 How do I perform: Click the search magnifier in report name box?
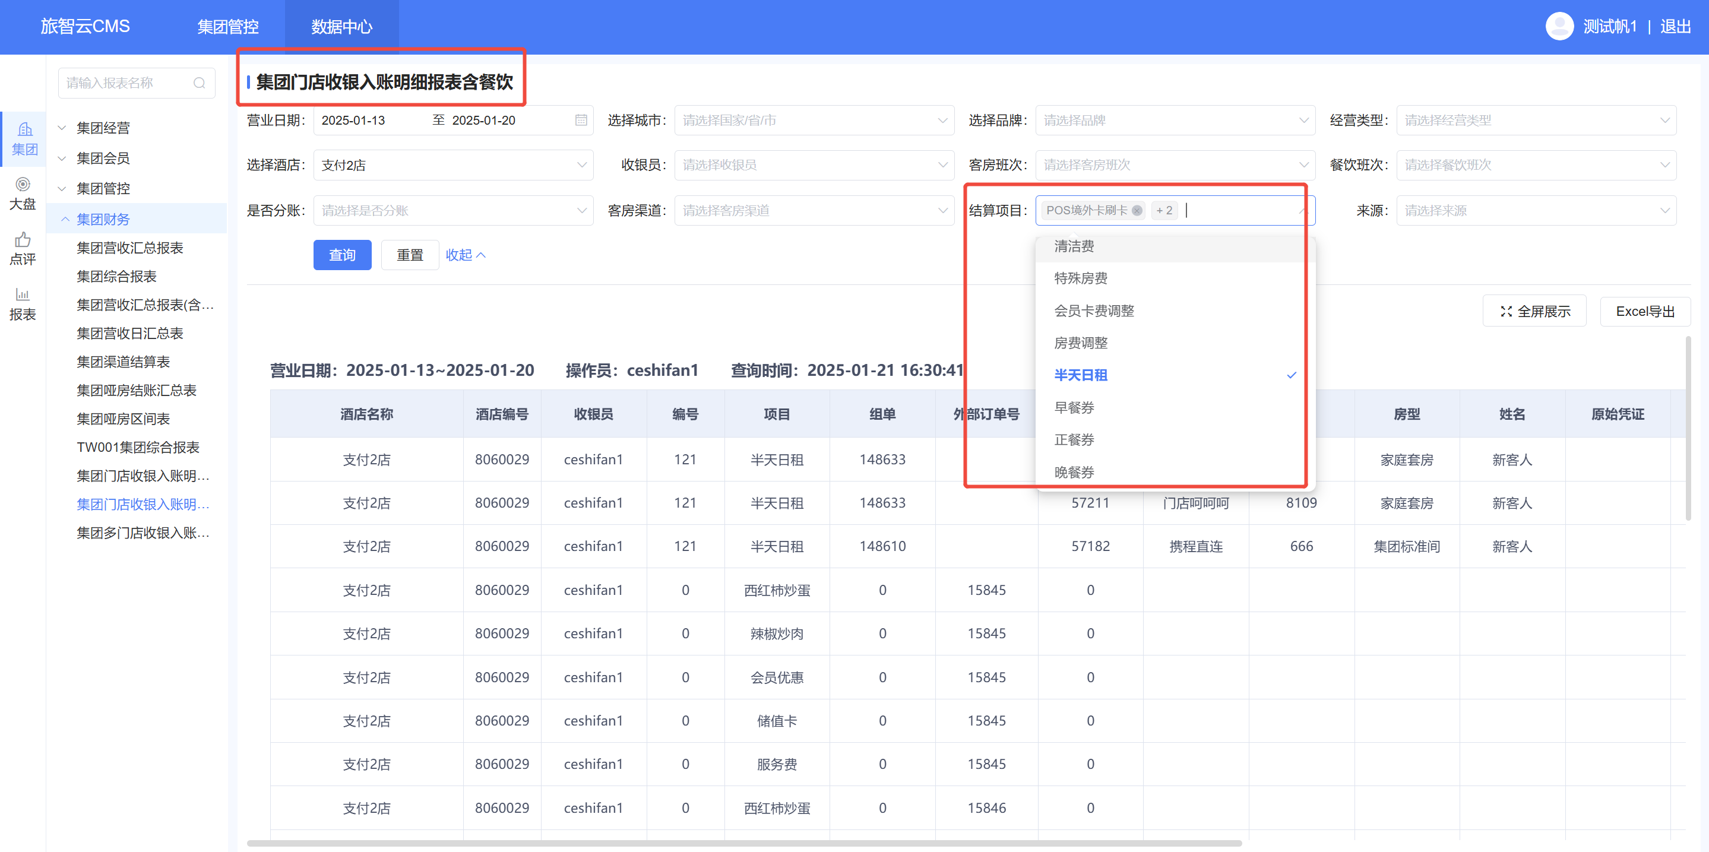tap(199, 83)
